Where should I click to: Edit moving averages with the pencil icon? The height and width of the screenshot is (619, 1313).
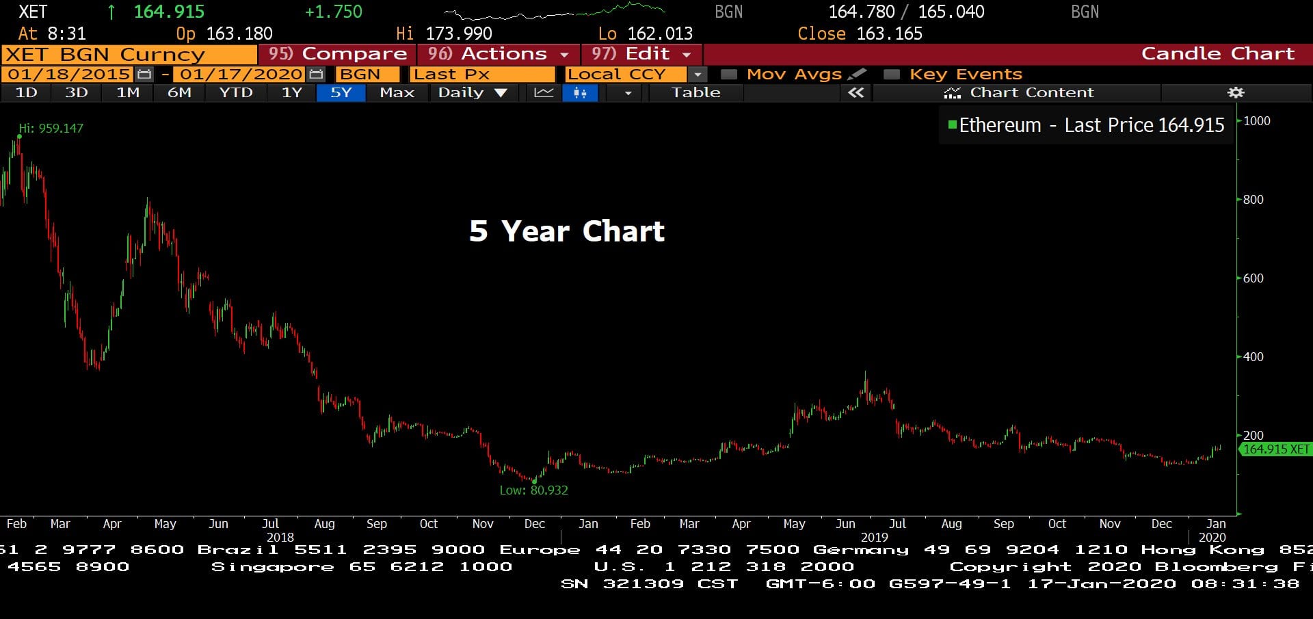point(856,74)
